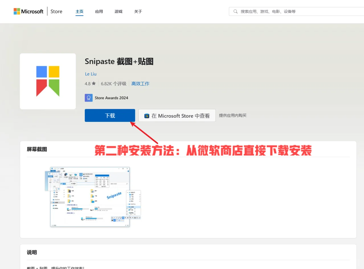The width and height of the screenshot is (364, 269).
Task: Click the 4.8 rating value
Action: coord(88,84)
